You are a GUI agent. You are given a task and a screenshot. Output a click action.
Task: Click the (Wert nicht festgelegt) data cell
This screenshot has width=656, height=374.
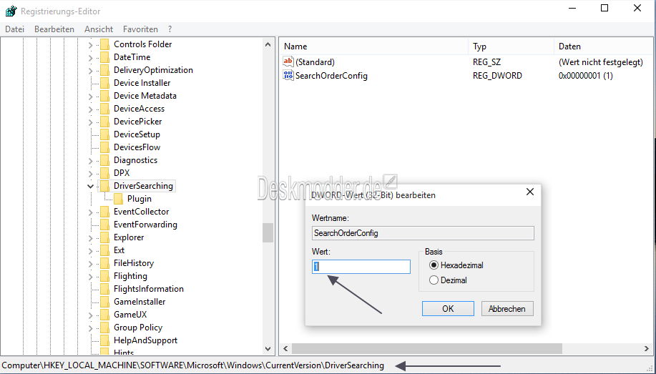click(601, 62)
